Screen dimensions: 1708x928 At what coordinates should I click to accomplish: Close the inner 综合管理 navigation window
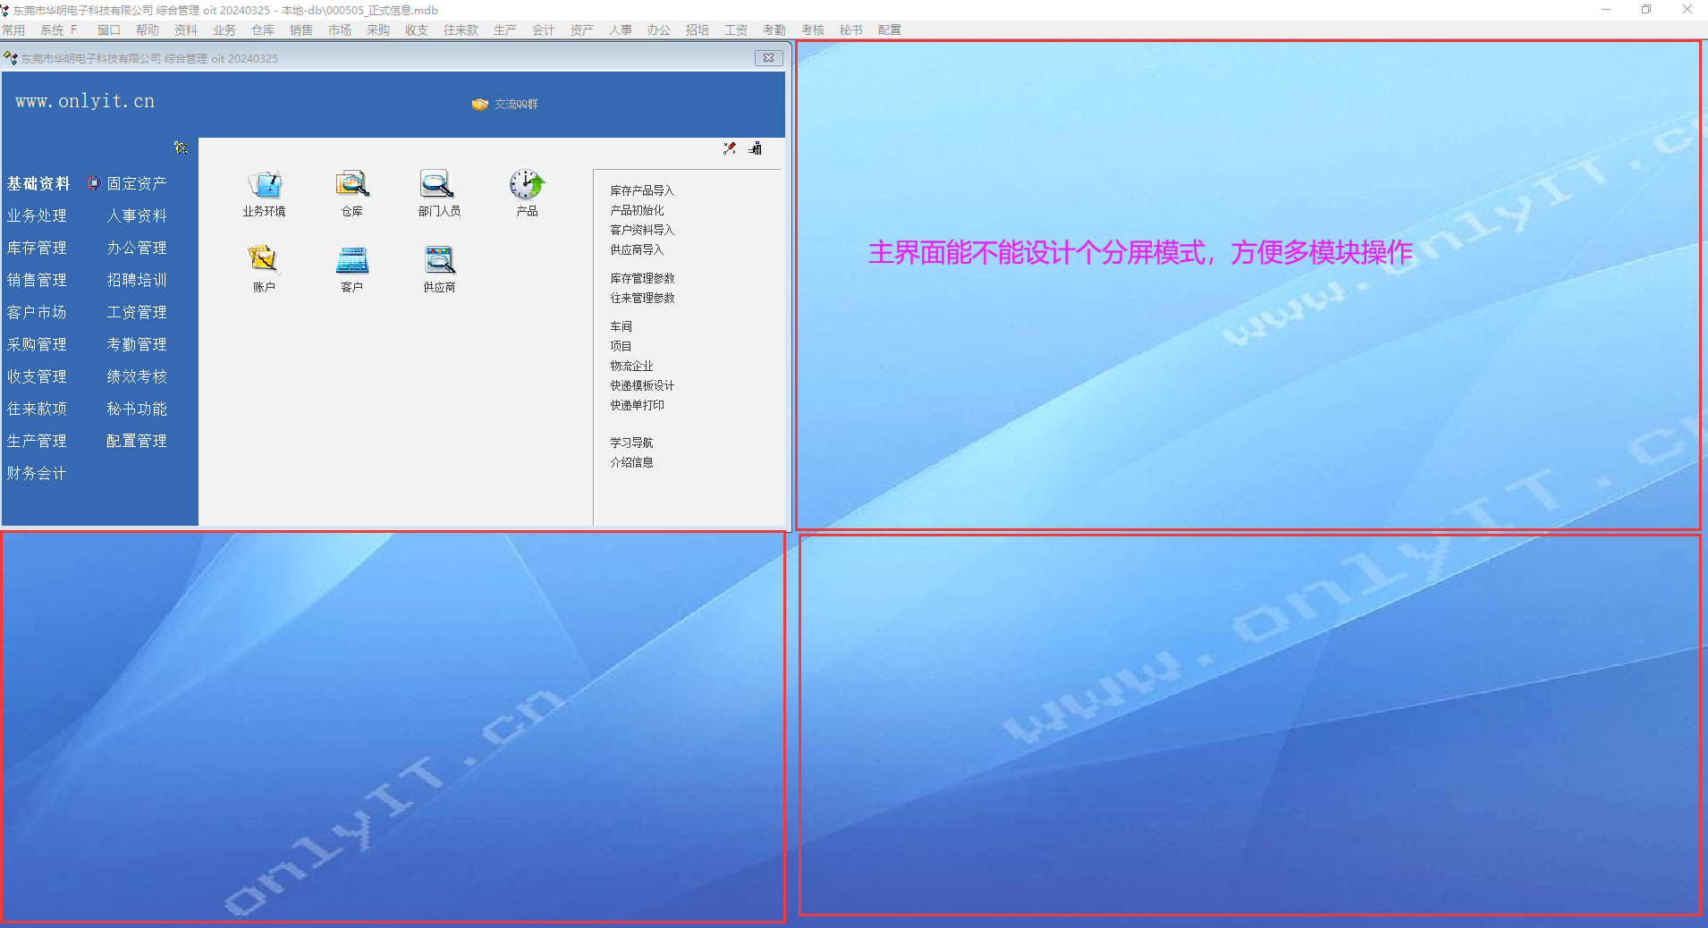click(768, 58)
